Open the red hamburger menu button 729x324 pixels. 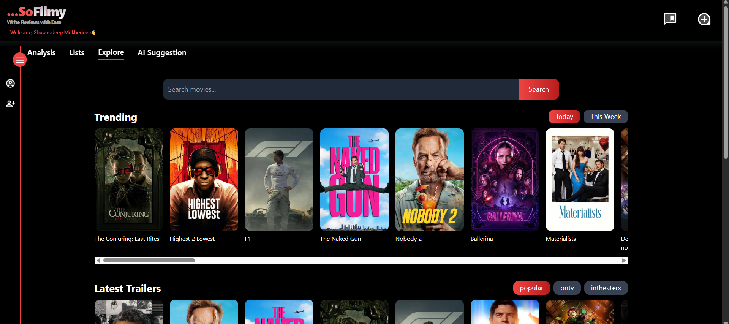(x=20, y=60)
